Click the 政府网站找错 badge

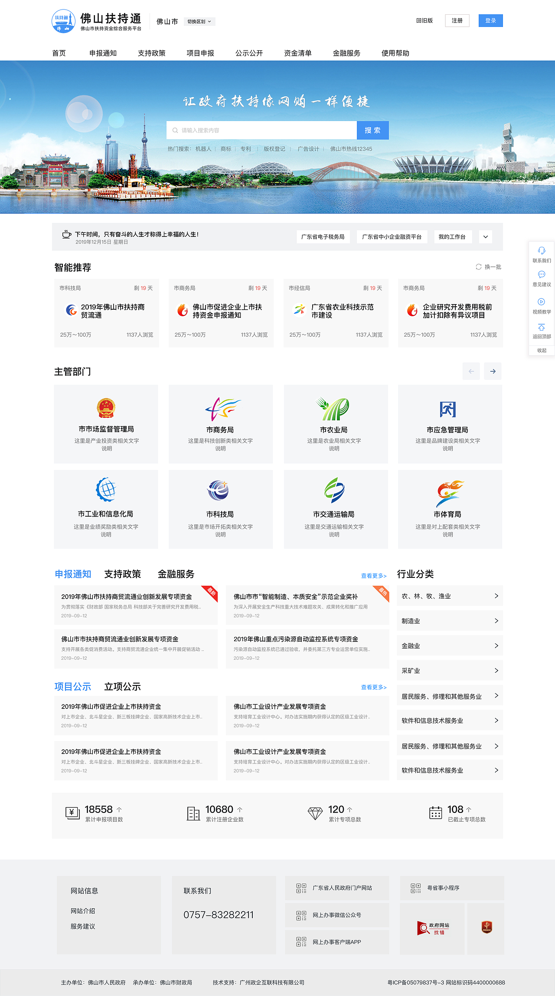[x=433, y=928]
